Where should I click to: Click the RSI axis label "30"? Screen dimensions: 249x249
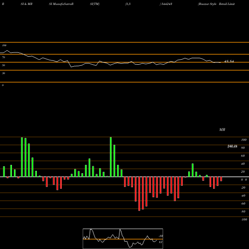(x=3, y=73)
